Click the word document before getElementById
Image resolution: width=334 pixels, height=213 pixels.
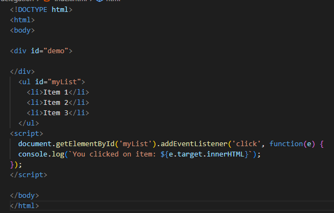35,144
